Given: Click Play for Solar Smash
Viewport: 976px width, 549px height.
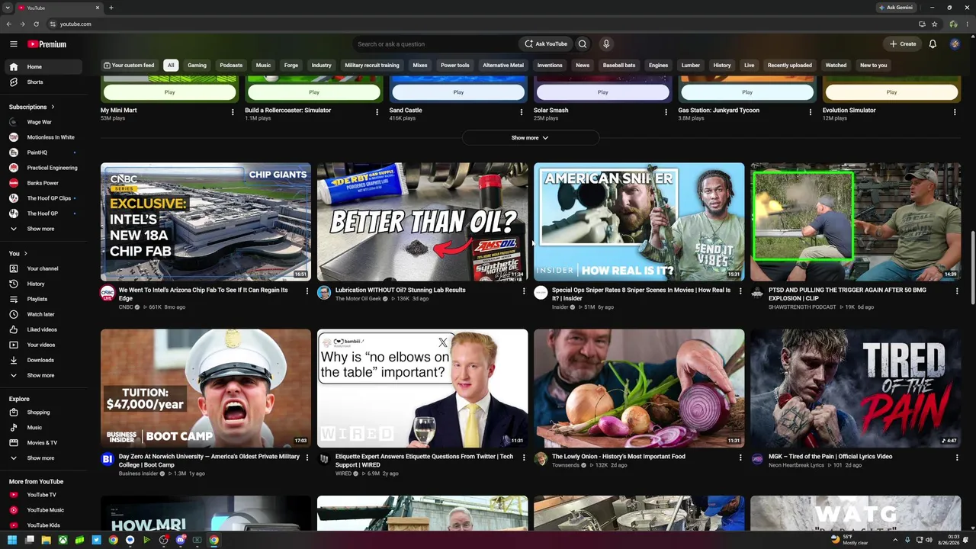Looking at the screenshot, I should (x=602, y=92).
